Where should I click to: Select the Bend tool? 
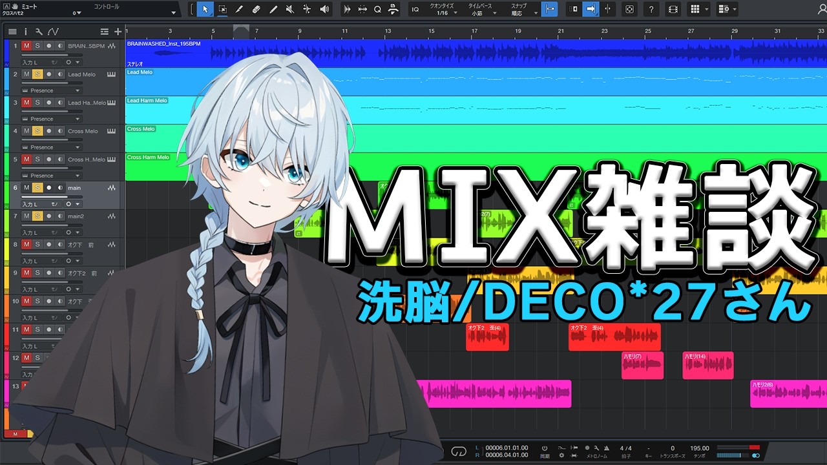306,9
